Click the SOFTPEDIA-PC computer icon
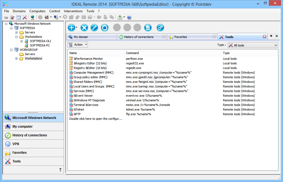The height and width of the screenshot is (182, 283). tap(27, 45)
